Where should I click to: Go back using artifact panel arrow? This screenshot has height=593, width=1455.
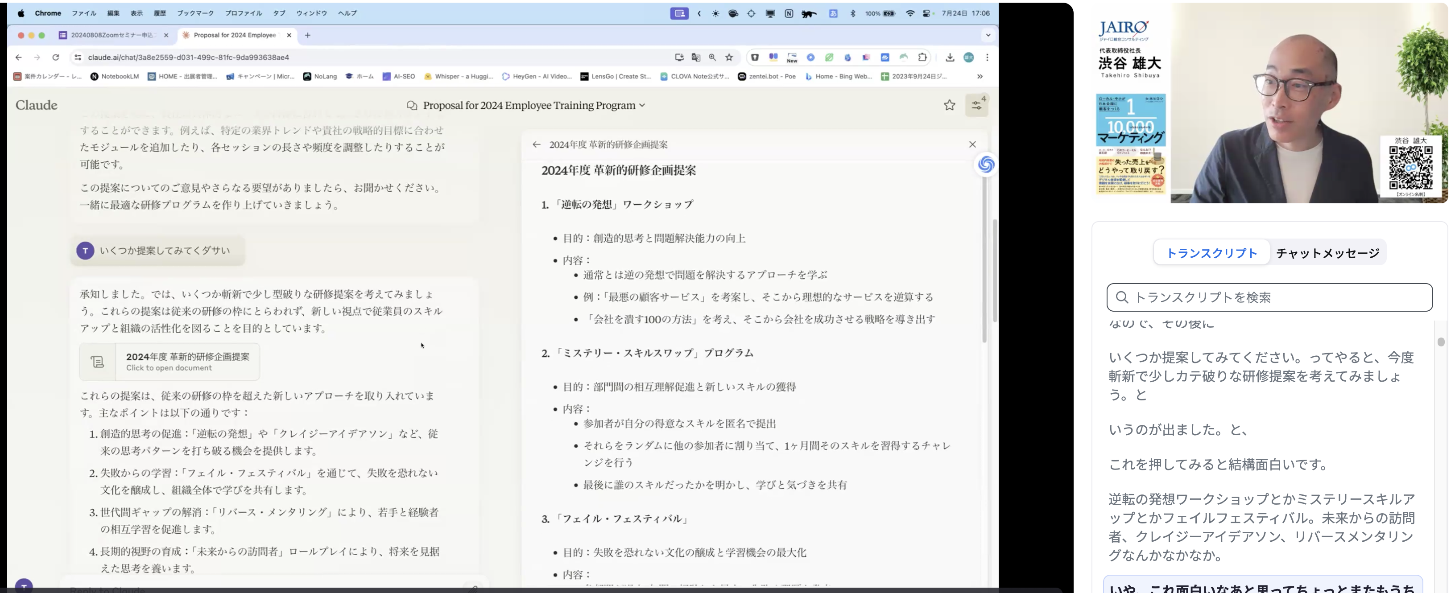pos(536,144)
